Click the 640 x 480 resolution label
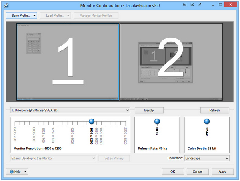240x181 pixels. point(15,134)
